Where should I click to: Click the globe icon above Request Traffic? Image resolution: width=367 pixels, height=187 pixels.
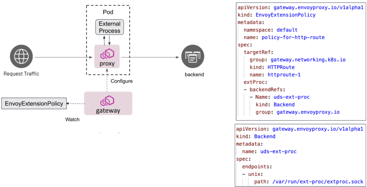click(21, 57)
